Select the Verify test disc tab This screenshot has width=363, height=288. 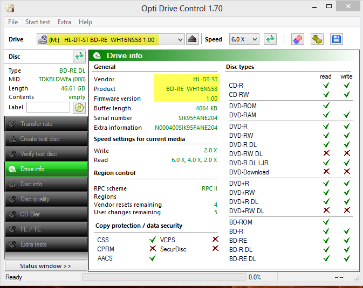(46, 154)
